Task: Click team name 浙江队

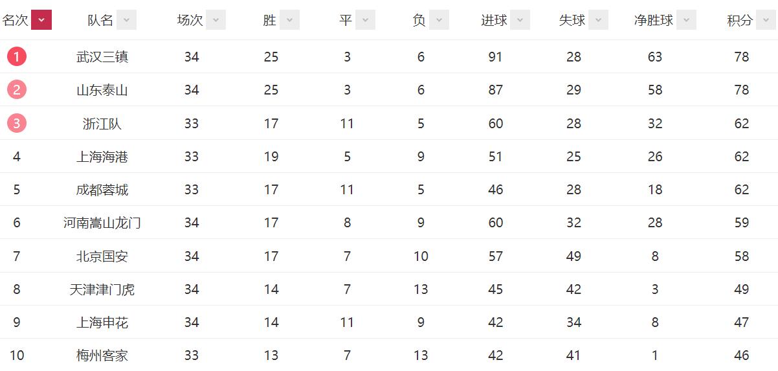Action: click(102, 124)
